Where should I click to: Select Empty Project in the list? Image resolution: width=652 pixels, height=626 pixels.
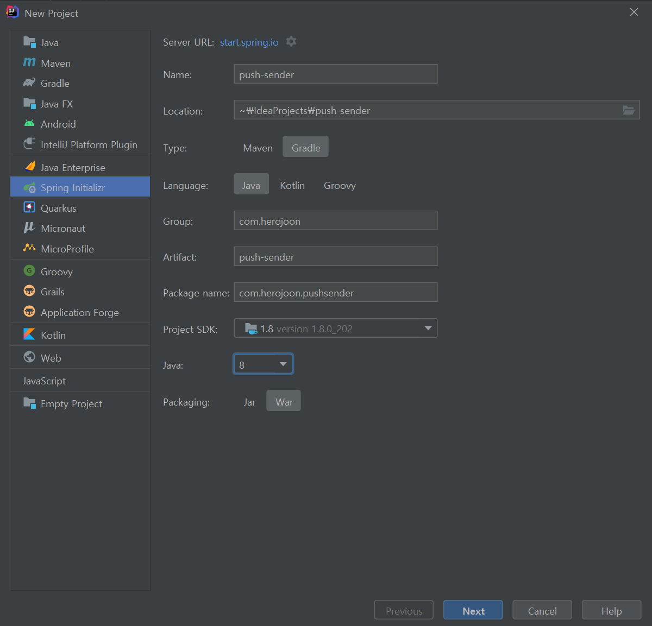pos(80,403)
